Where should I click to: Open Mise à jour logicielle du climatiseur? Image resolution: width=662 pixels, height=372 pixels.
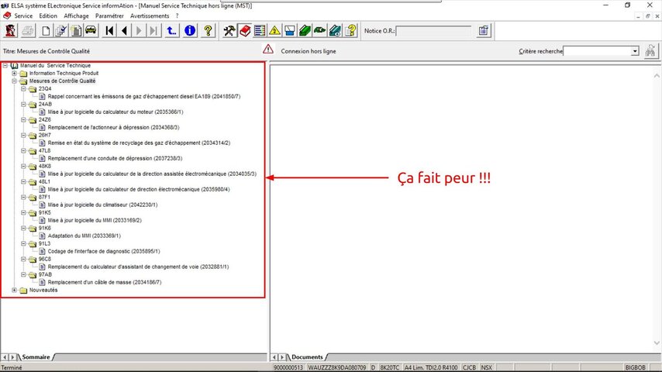(x=102, y=205)
